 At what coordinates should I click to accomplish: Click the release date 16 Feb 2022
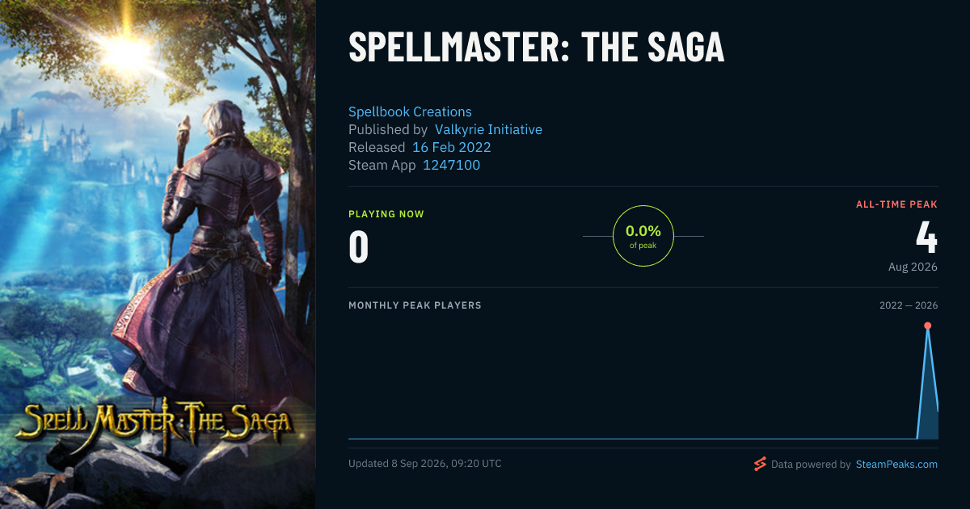[x=451, y=147]
